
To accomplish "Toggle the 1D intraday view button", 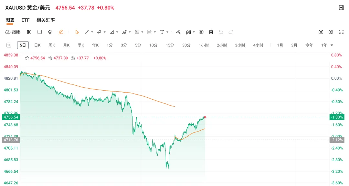I will pos(9,45).
